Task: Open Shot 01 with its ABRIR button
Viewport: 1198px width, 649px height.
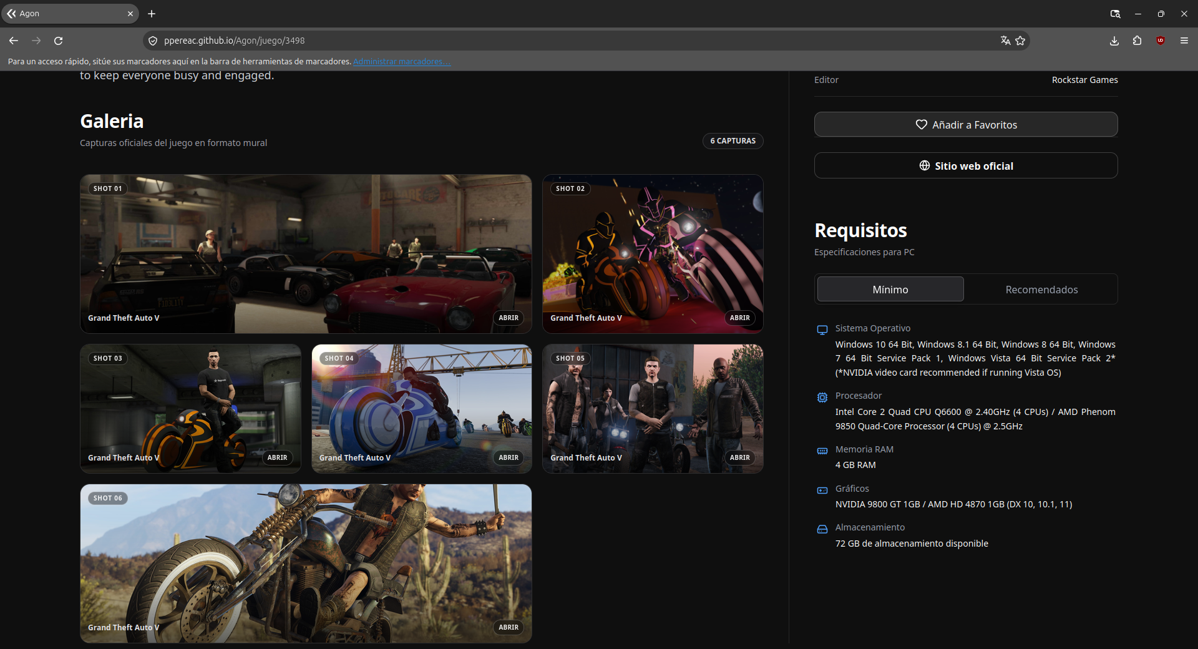Action: click(x=509, y=318)
